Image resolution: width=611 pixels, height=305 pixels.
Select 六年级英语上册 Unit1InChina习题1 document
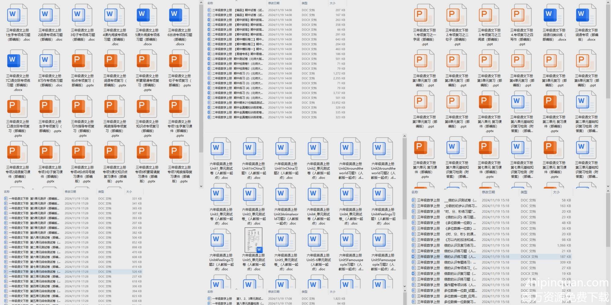point(254,159)
